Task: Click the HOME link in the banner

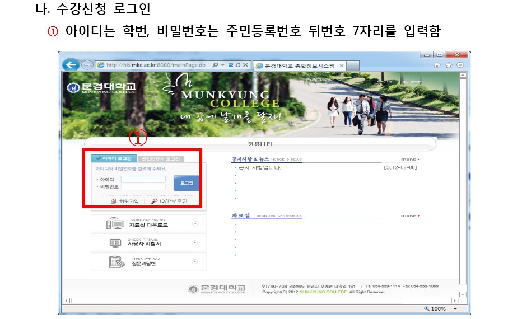Action: coord(386,82)
